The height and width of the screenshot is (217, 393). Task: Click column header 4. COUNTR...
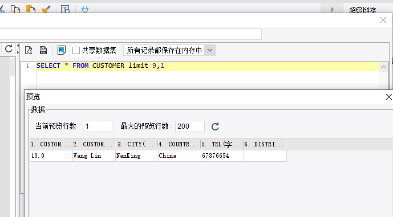tap(179, 144)
